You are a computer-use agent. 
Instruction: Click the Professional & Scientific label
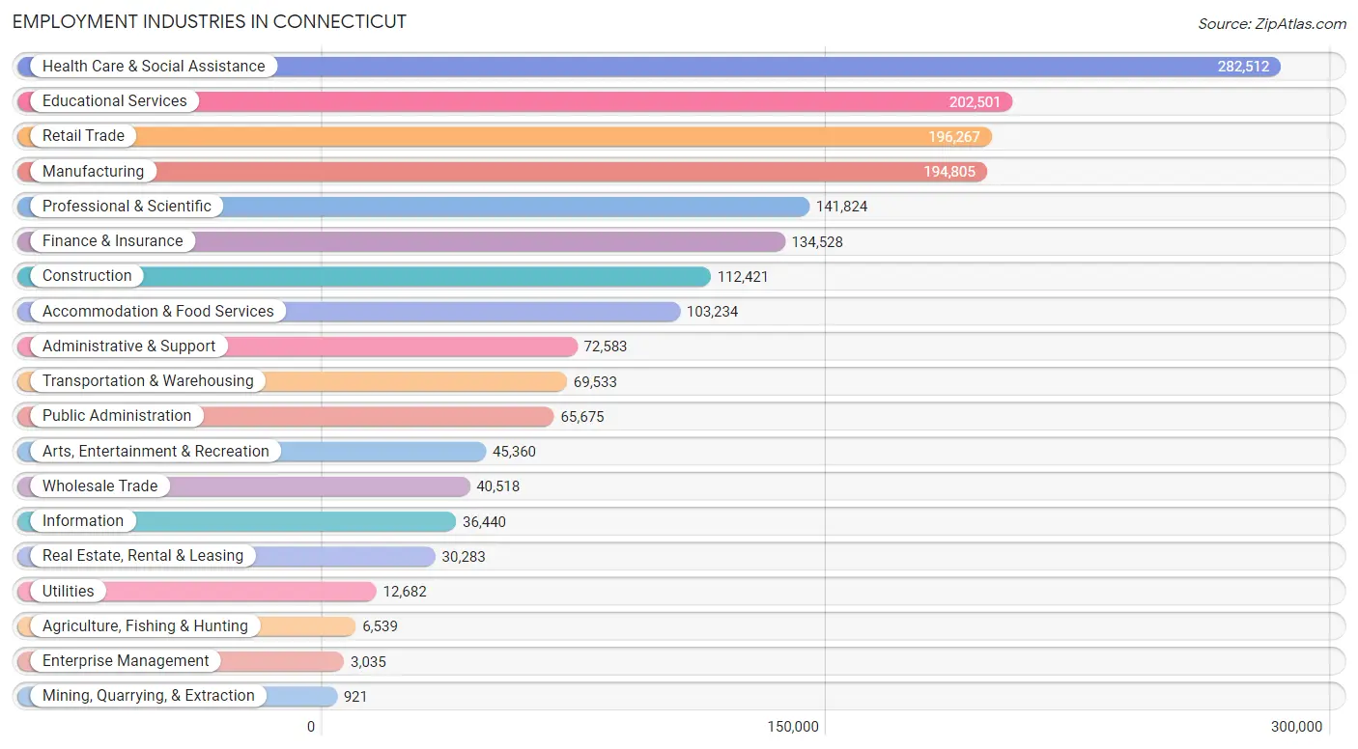coord(127,207)
